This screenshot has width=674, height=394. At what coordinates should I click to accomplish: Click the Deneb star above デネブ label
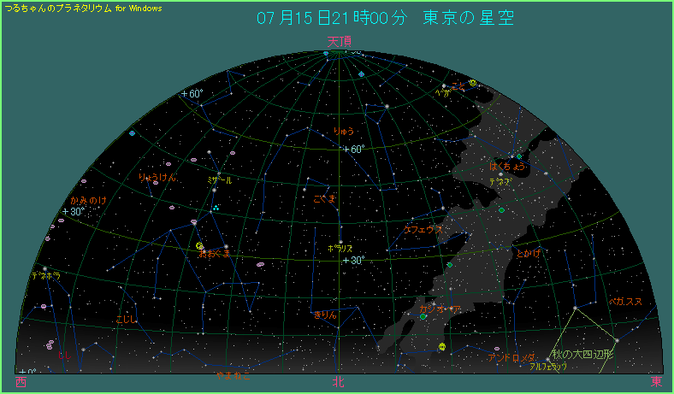500,174
